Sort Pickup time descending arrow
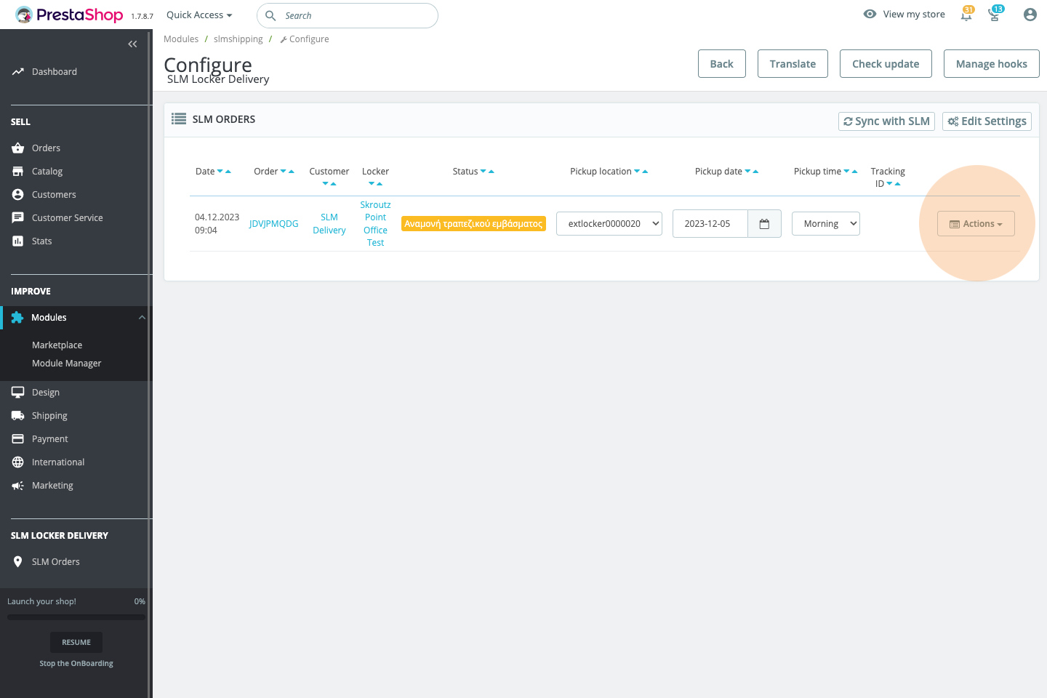Image resolution: width=1047 pixels, height=698 pixels. tap(846, 172)
